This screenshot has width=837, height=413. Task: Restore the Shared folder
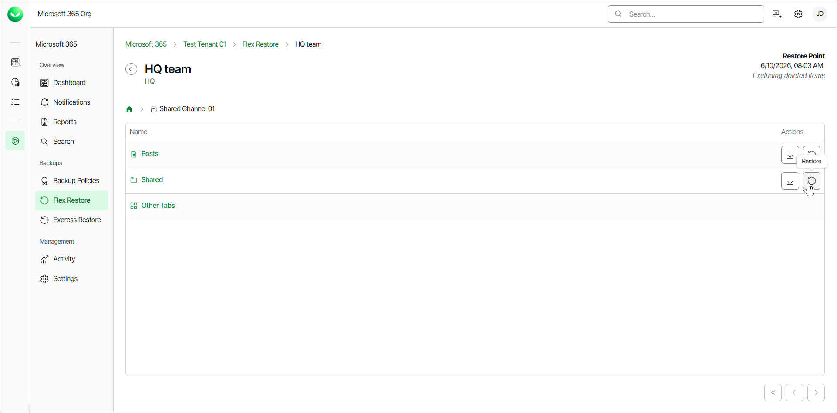812,181
